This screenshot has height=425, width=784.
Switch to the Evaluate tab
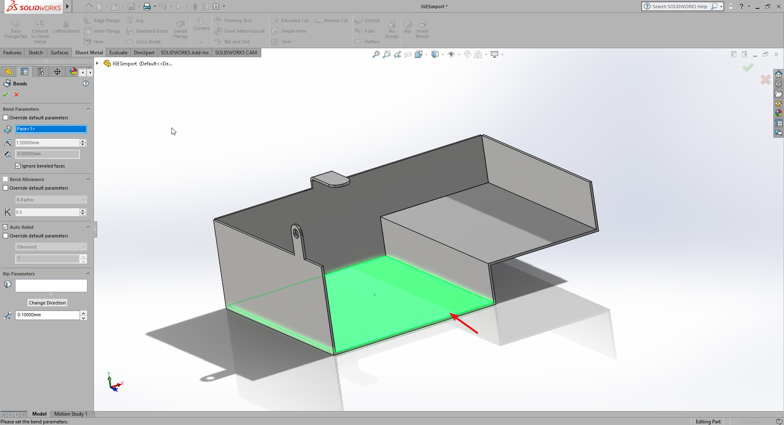(x=118, y=53)
